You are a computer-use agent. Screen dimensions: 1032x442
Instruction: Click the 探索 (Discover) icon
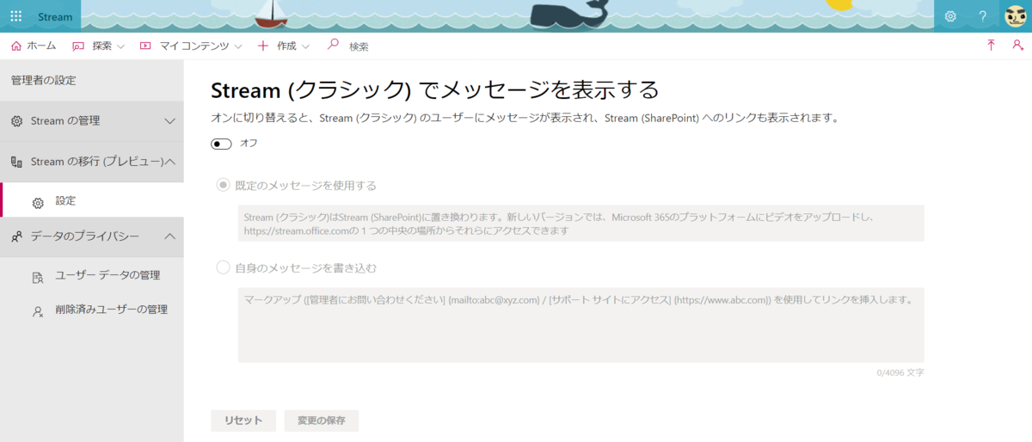click(78, 46)
